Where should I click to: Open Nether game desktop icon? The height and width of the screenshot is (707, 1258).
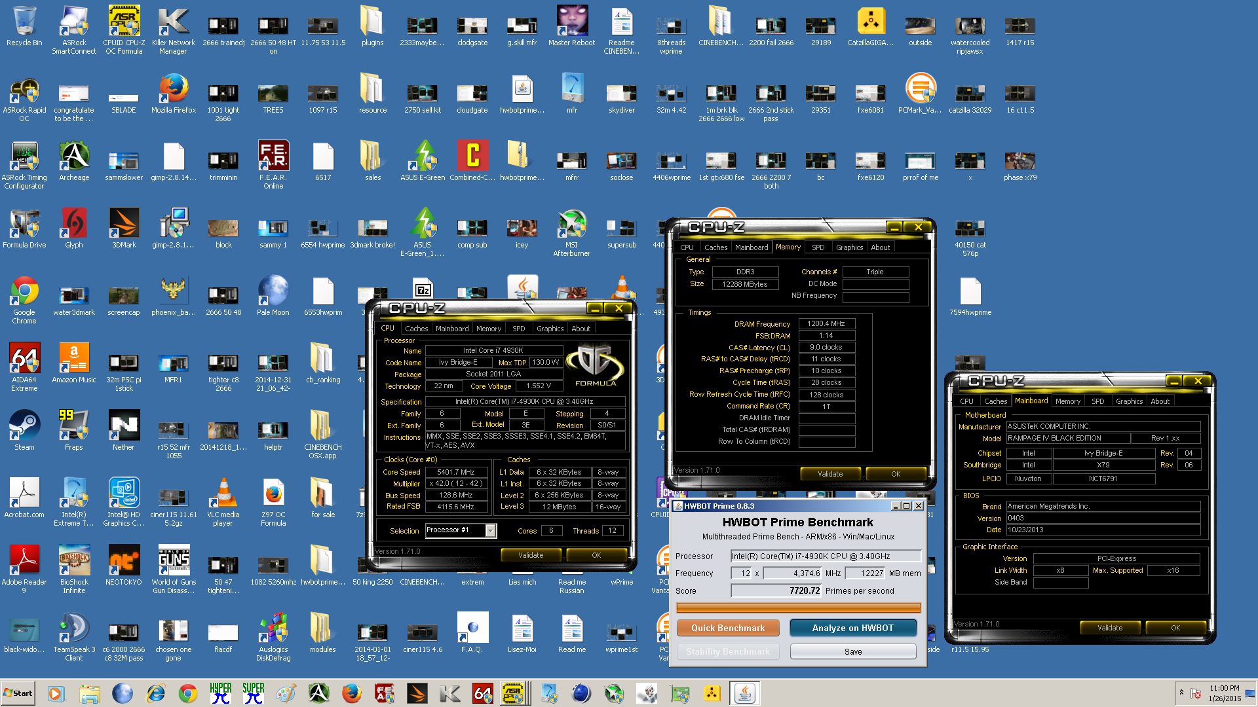click(x=124, y=430)
